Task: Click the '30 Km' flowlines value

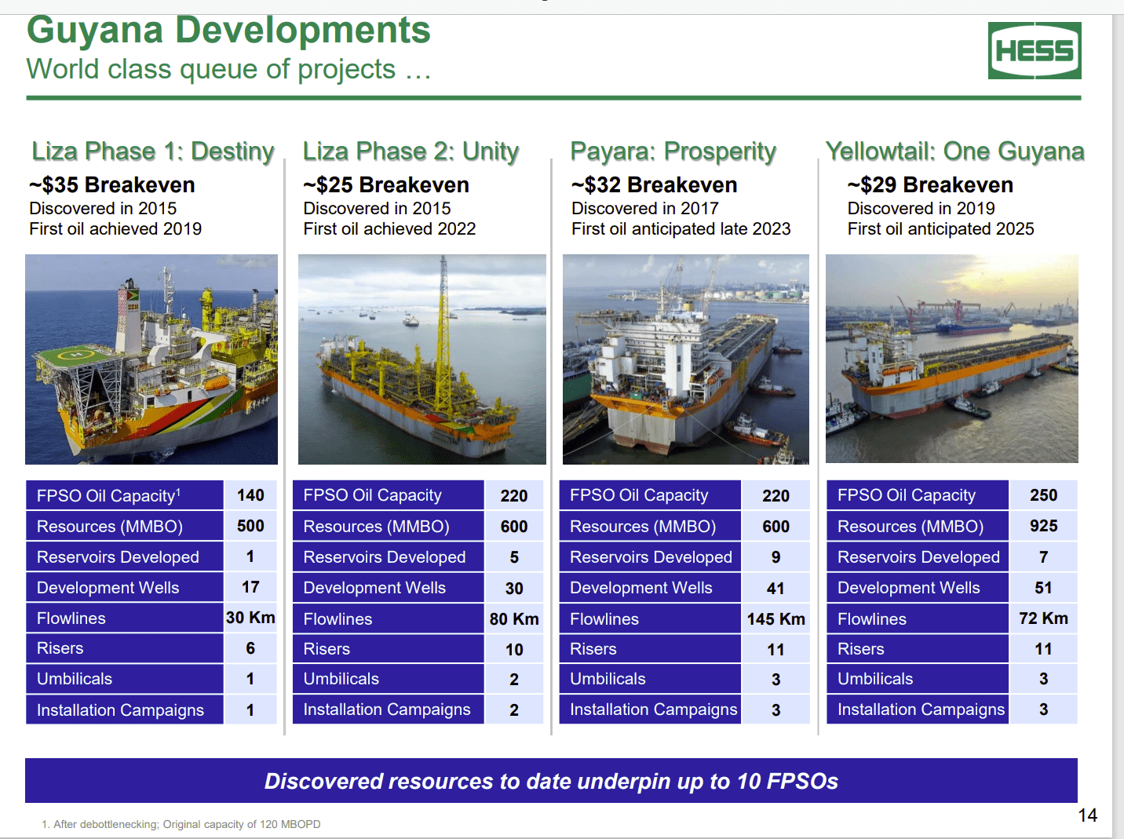Action: coord(250,618)
